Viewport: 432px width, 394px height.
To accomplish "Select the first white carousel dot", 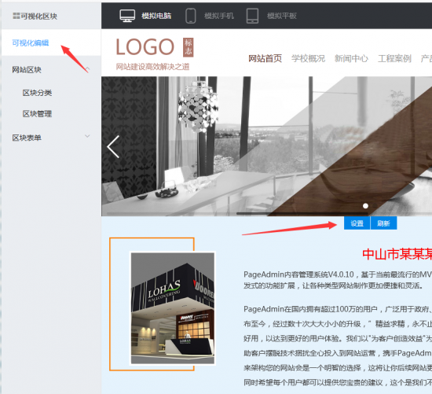I will point(365,206).
